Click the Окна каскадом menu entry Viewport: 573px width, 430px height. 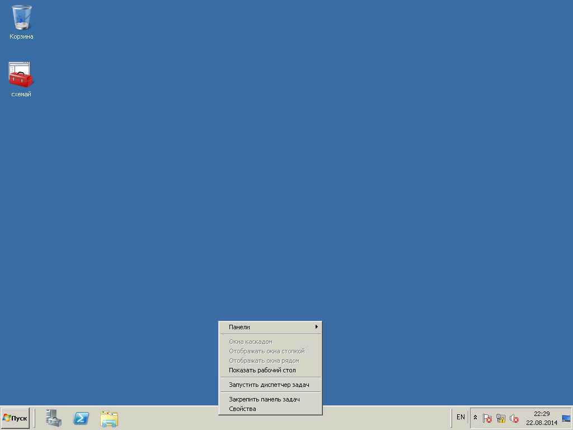click(x=250, y=342)
